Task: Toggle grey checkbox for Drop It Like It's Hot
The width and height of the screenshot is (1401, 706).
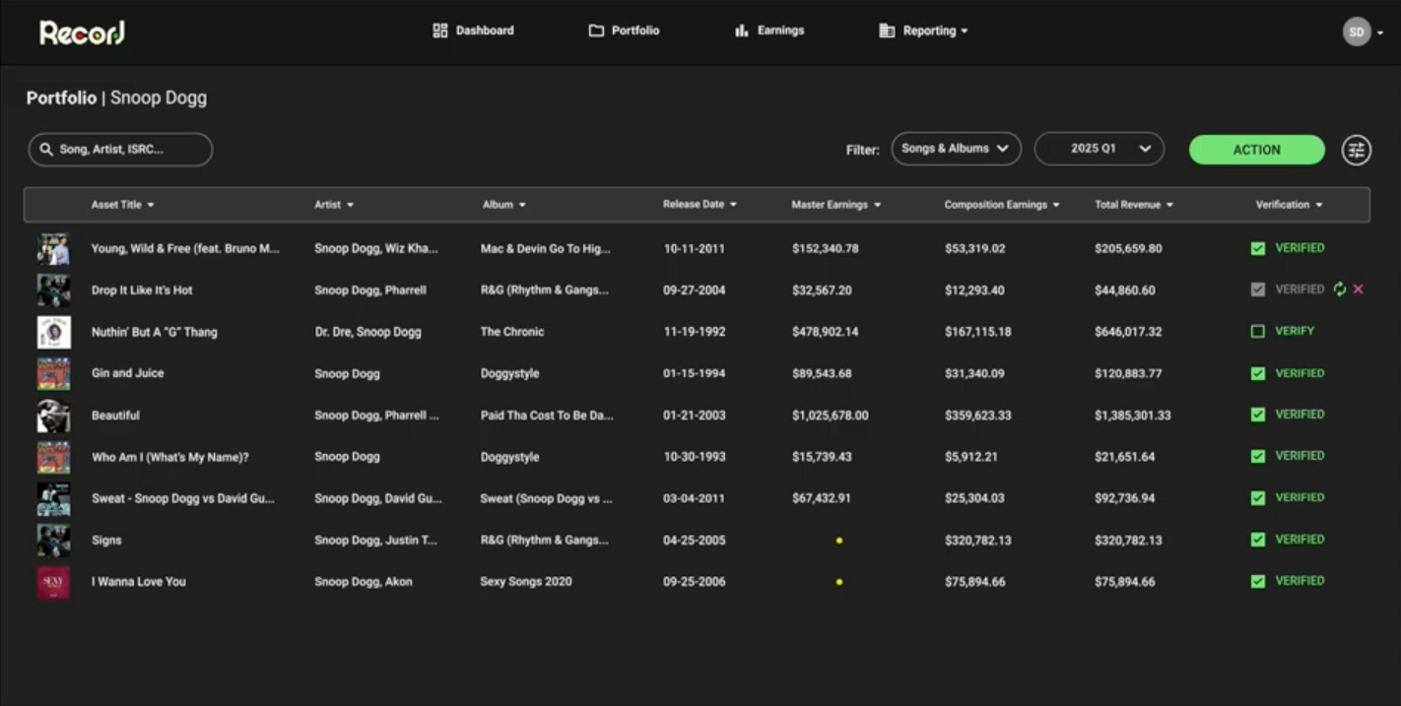Action: pos(1257,289)
